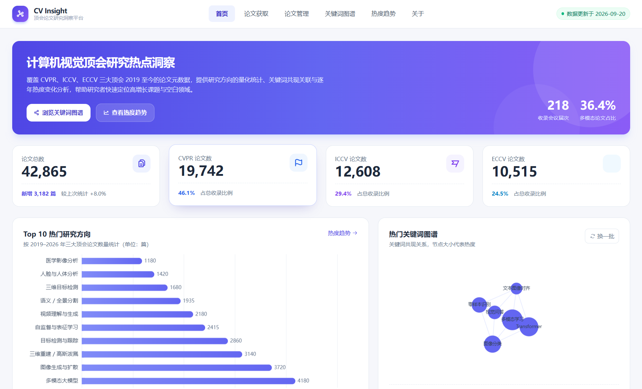Click the 浏览关键词图谱 button
642x389 pixels.
click(59, 113)
